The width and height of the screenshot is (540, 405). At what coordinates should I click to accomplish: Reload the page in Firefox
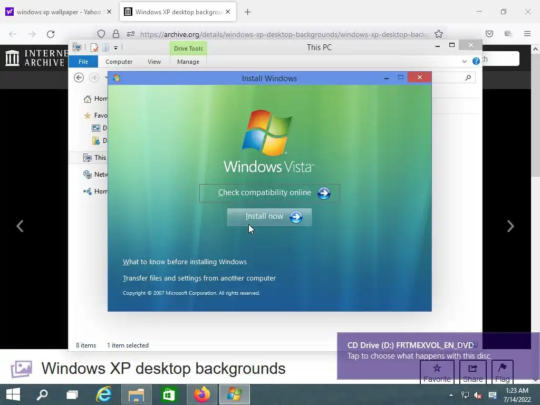tap(51, 34)
